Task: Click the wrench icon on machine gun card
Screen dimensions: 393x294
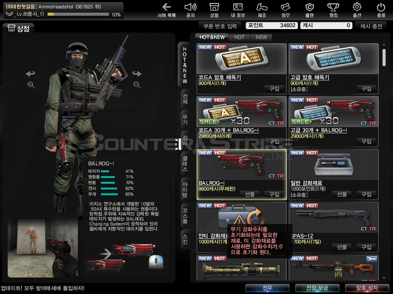Action: pyautogui.click(x=371, y=259)
